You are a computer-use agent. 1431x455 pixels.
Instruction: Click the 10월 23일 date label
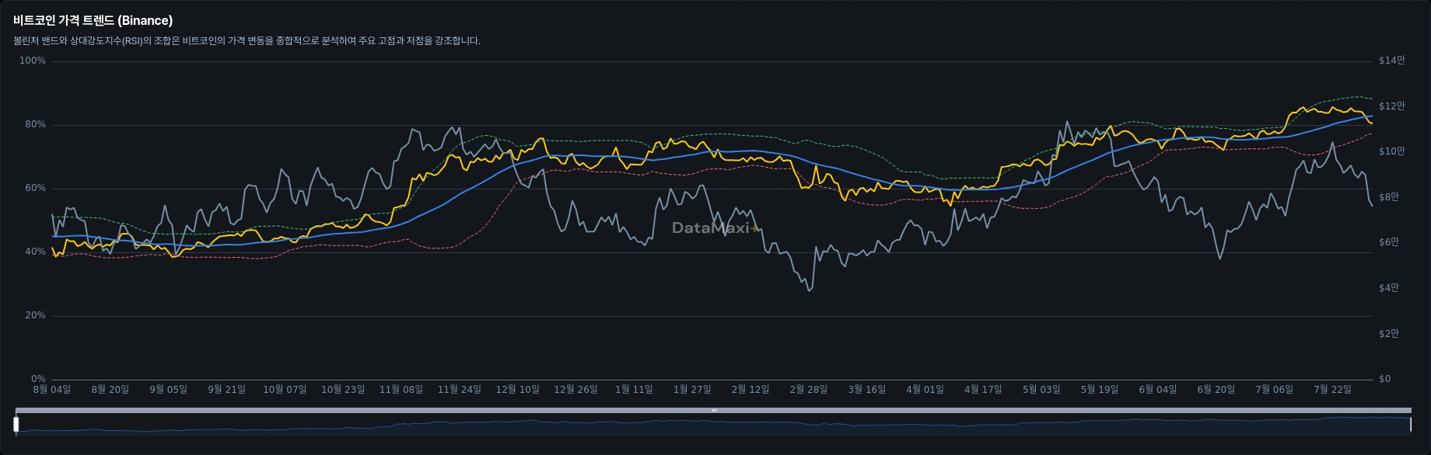(x=343, y=390)
